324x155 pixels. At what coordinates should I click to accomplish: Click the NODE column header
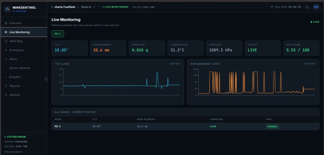[x=58, y=119]
